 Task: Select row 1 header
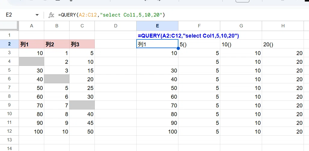(9, 35)
